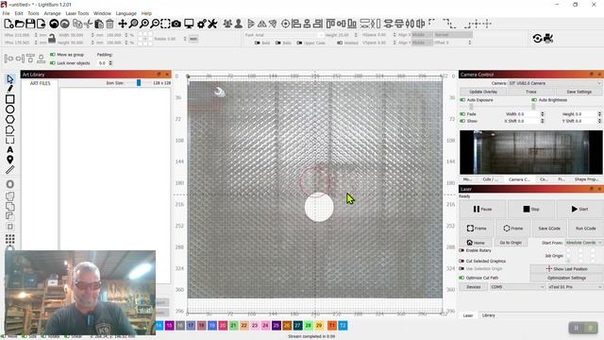The height and width of the screenshot is (340, 604).
Task: Save project with the floppy disk icon
Action: 30,24
